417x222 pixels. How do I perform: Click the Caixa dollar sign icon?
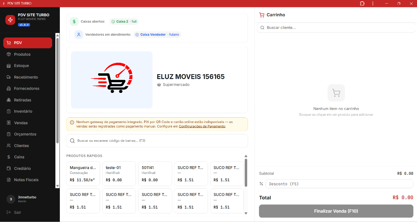click(9, 157)
